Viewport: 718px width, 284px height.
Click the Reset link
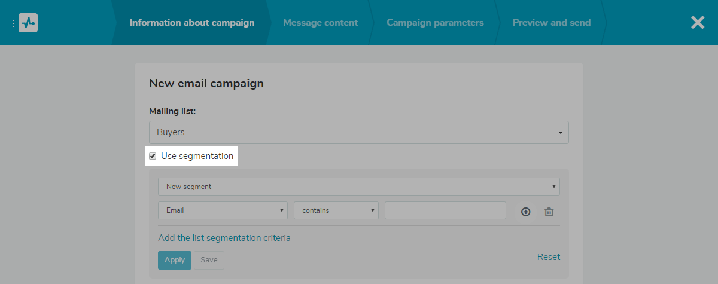coord(548,257)
